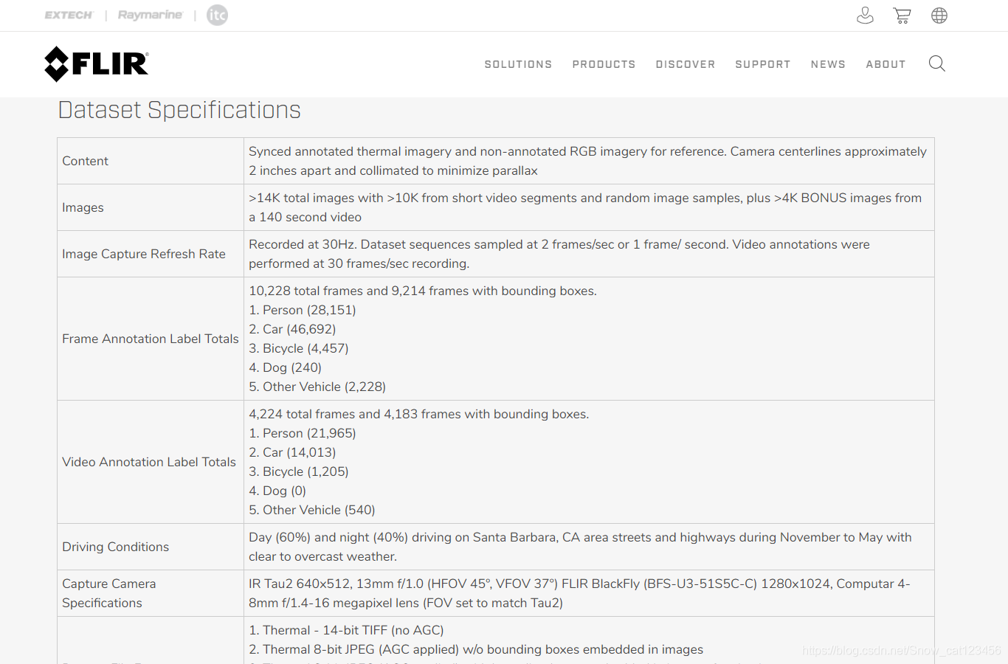This screenshot has height=664, width=1008.
Task: Select Support in the navigation bar
Action: [762, 65]
